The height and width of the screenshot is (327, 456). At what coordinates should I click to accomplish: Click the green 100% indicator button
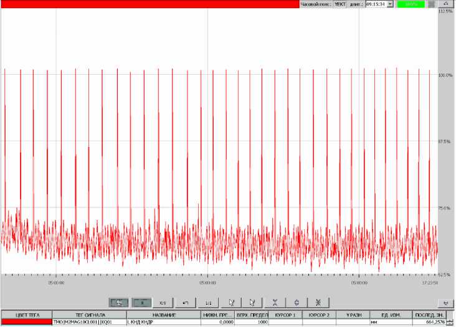(x=411, y=4)
